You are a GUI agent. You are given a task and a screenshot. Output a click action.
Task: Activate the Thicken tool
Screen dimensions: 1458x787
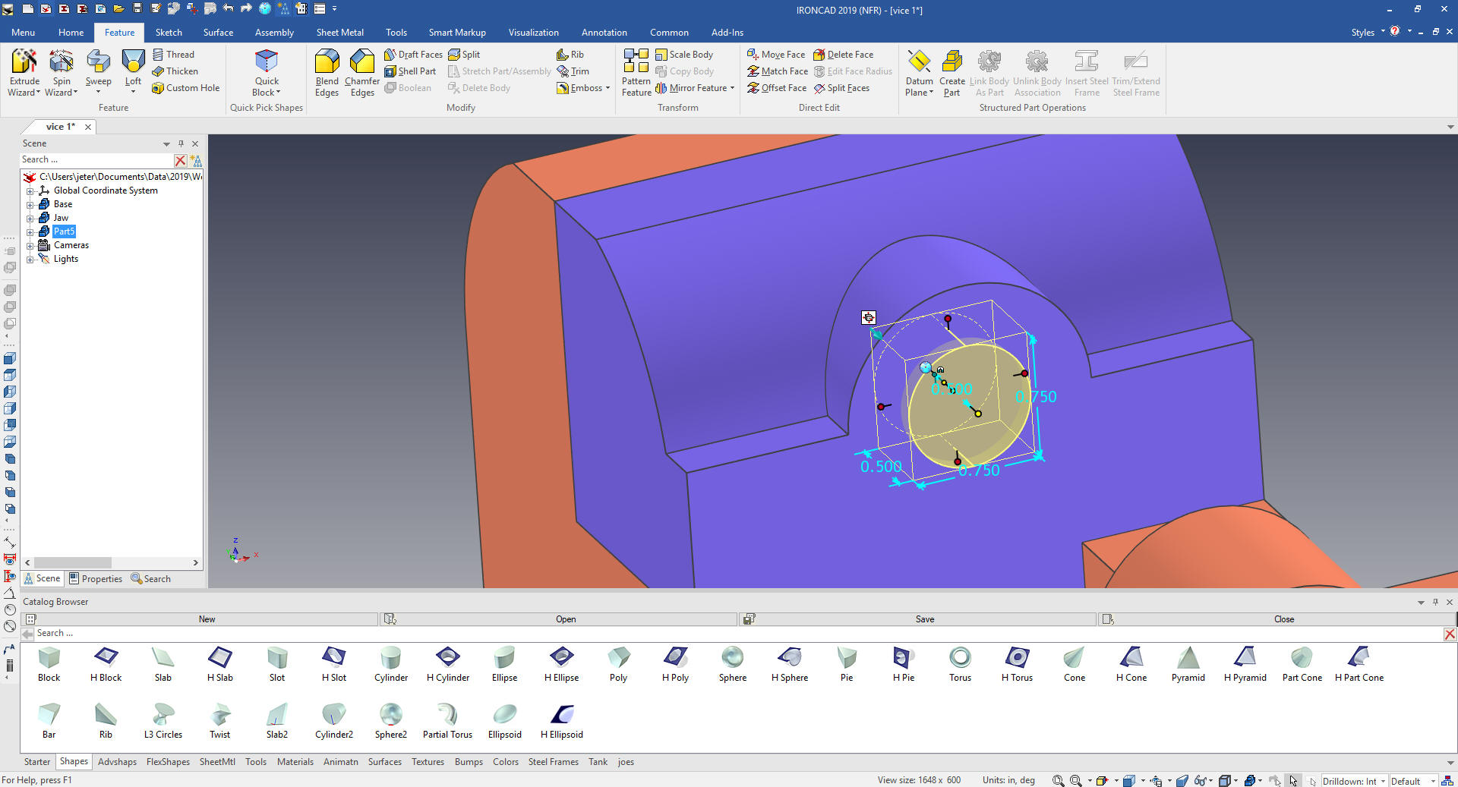click(x=175, y=71)
